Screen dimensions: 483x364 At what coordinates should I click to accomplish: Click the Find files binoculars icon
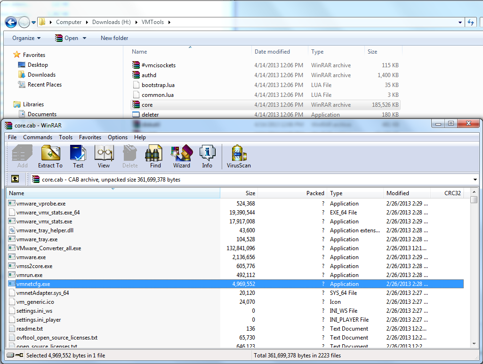[154, 156]
